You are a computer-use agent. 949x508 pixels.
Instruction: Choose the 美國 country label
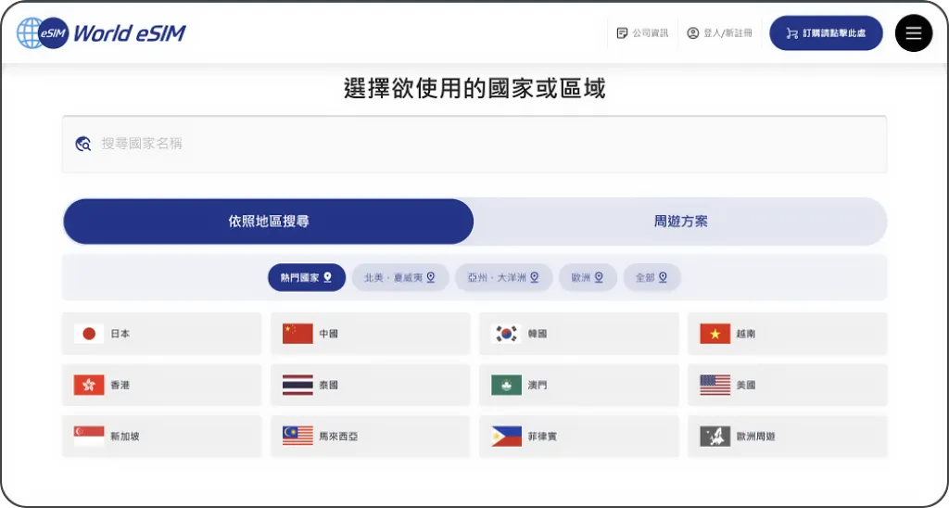pos(746,385)
